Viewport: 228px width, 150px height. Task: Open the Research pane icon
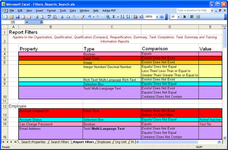point(55,17)
